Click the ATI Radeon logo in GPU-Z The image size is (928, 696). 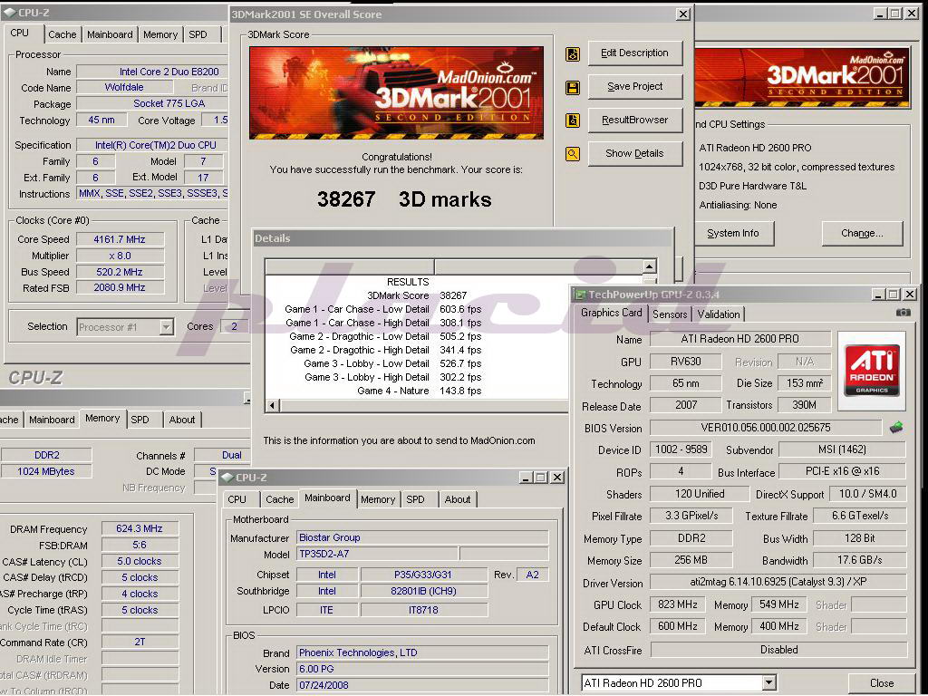point(873,371)
